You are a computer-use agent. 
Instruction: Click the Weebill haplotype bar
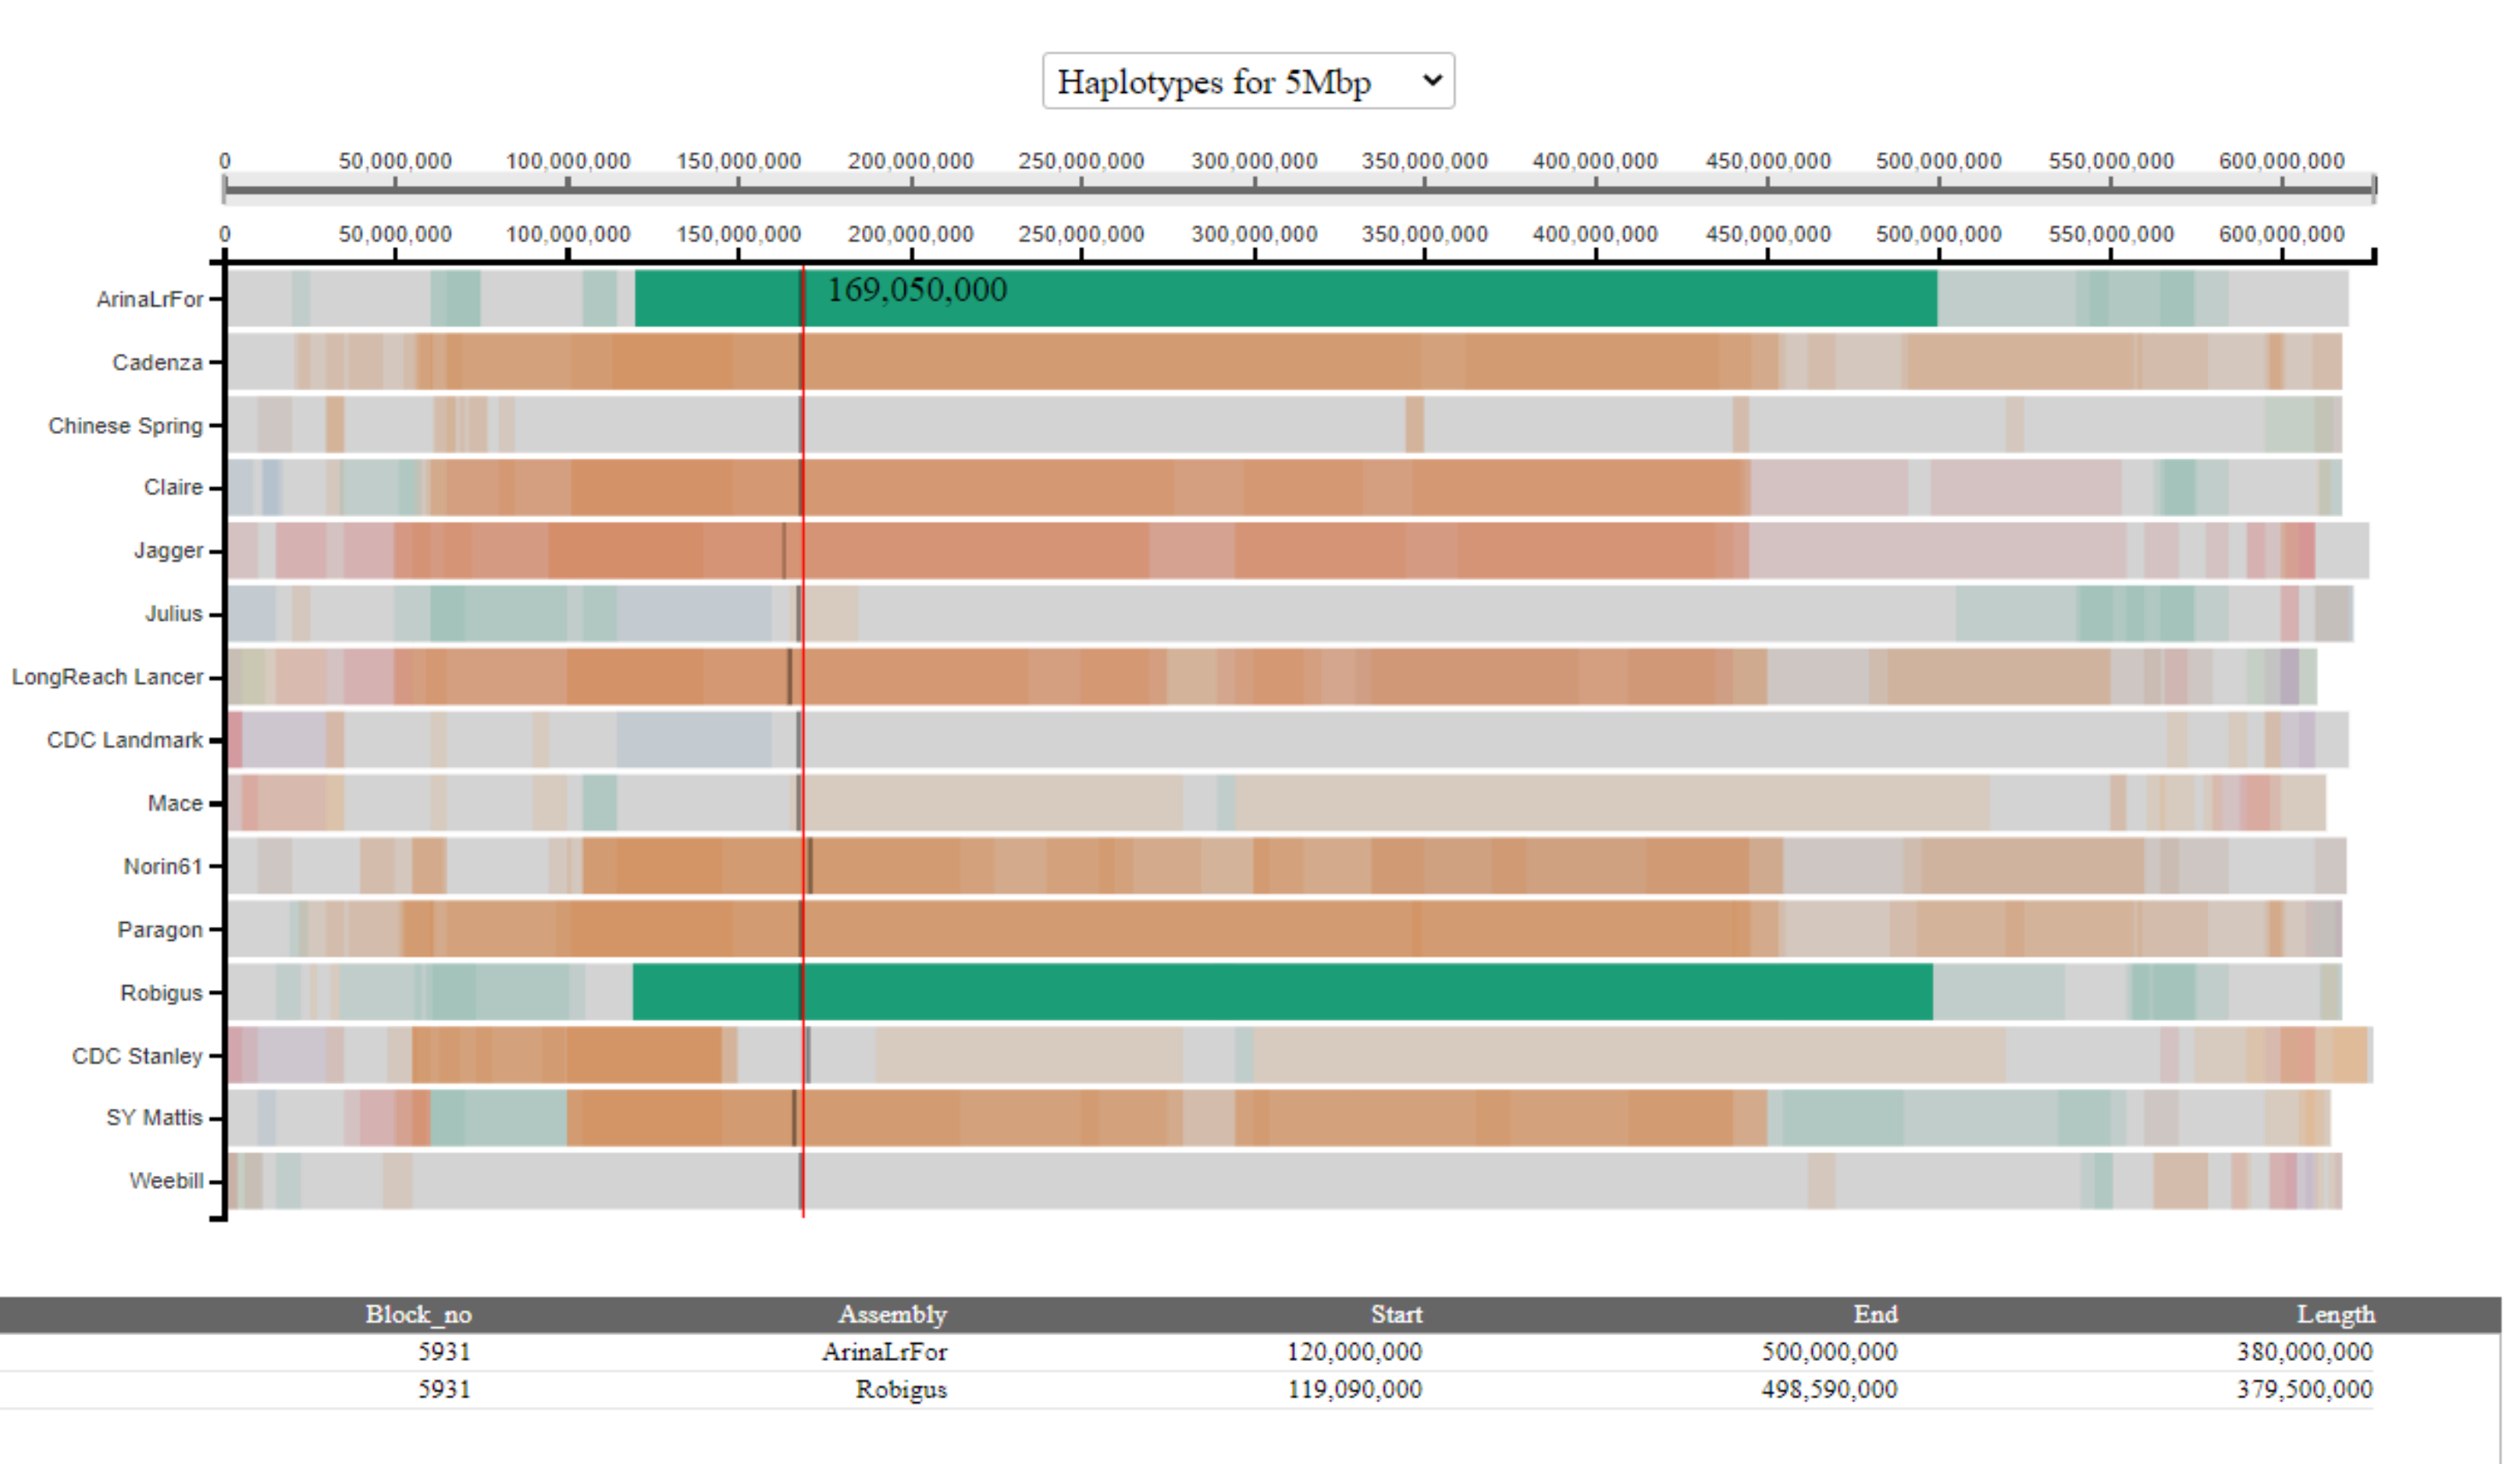(x=1285, y=1181)
